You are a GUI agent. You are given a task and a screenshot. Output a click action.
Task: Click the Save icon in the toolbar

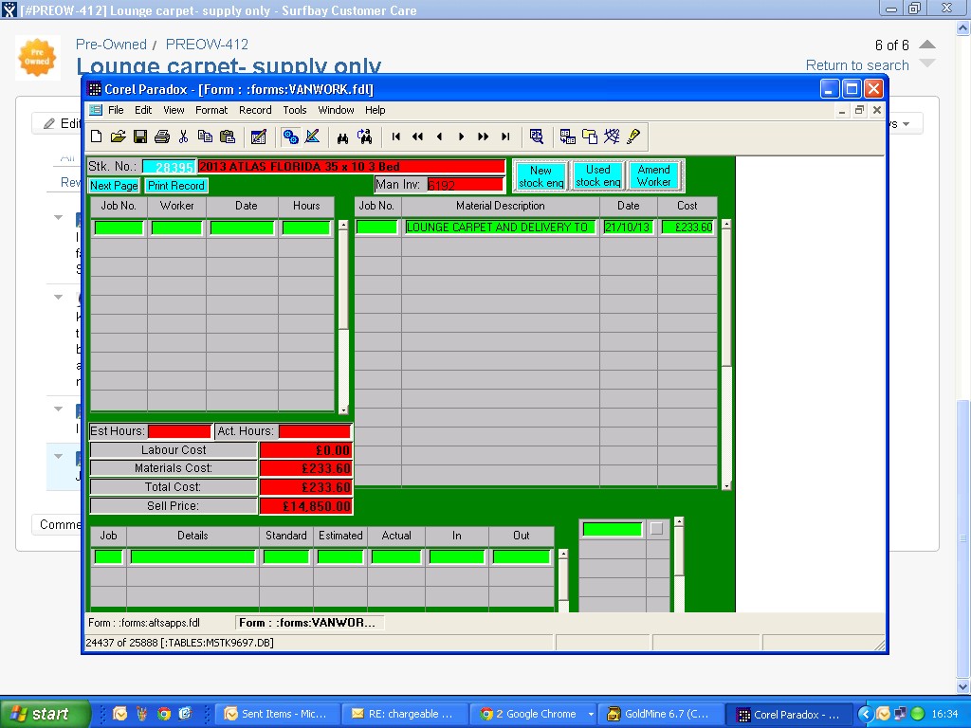[140, 136]
